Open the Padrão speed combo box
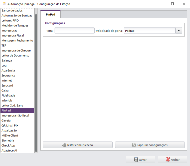 pos(149,30)
